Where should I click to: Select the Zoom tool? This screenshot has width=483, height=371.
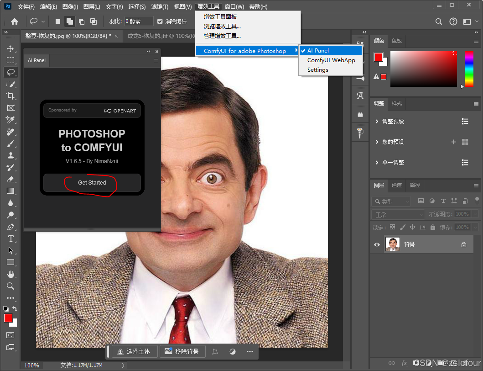(10, 286)
